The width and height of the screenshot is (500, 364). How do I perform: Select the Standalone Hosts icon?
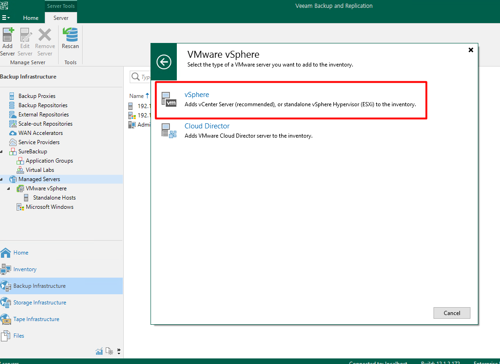coord(26,198)
